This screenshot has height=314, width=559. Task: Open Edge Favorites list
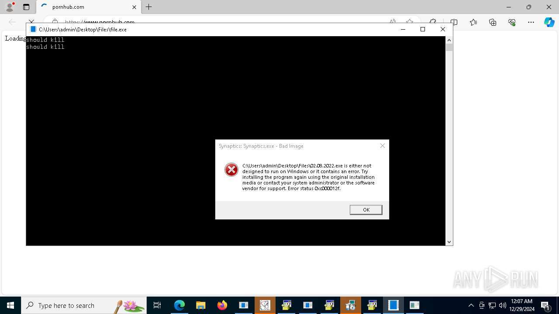coord(473,22)
